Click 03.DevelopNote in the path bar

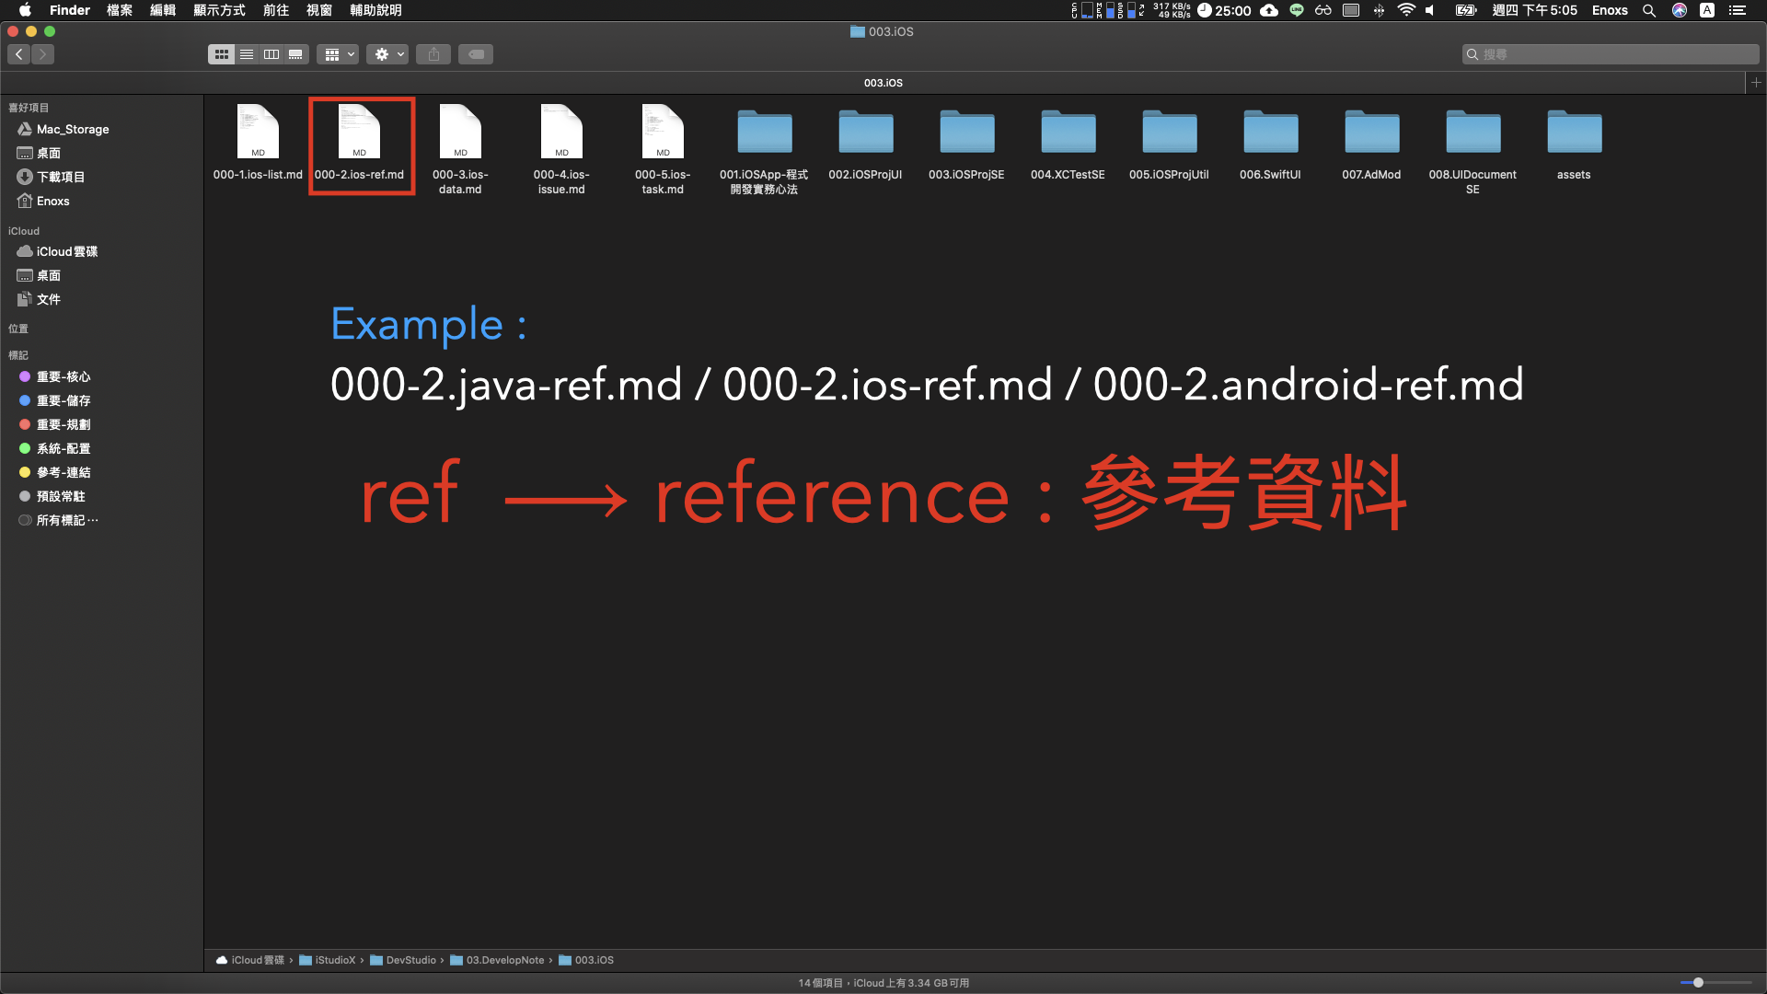pos(504,960)
